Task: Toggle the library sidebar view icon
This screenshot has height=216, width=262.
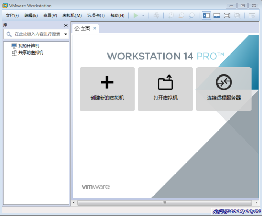Action: point(206,16)
